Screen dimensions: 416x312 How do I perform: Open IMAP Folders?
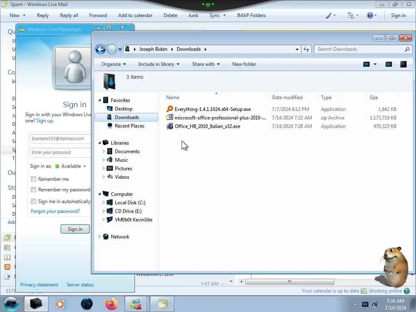tap(251, 15)
